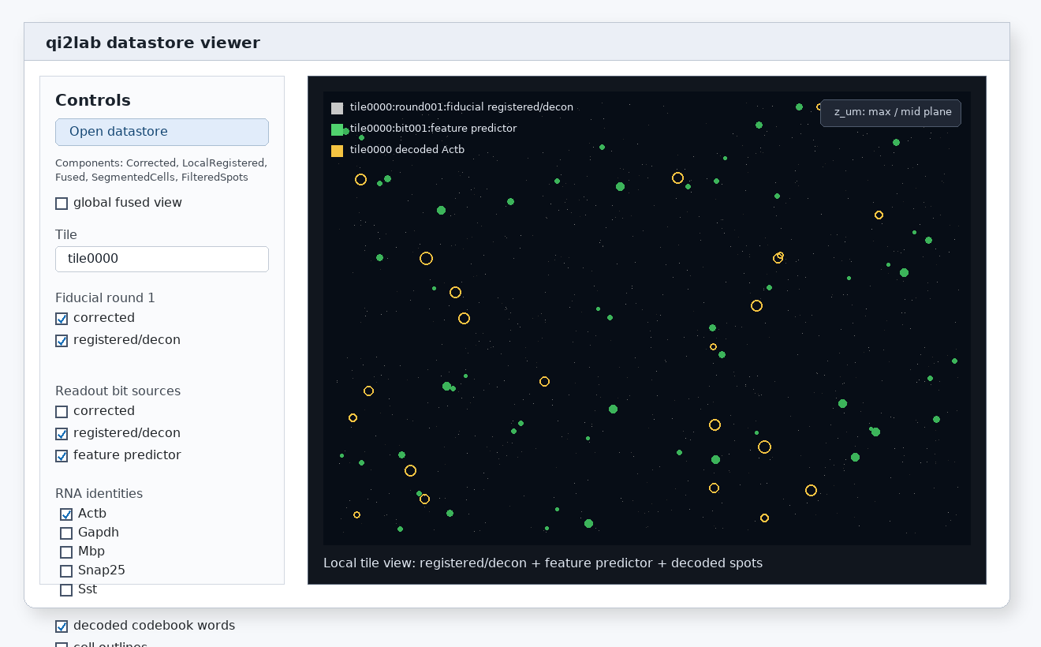
Task: Click the yellow decoded Actb legend swatch
Action: pyautogui.click(x=337, y=151)
